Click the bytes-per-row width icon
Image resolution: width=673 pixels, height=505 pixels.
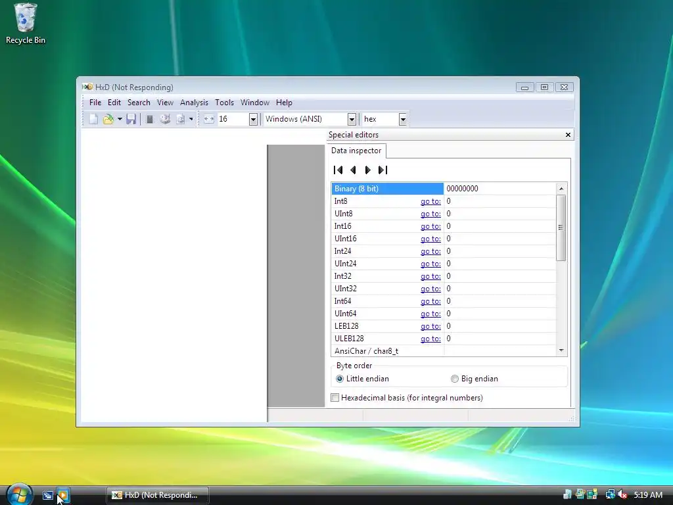209,119
